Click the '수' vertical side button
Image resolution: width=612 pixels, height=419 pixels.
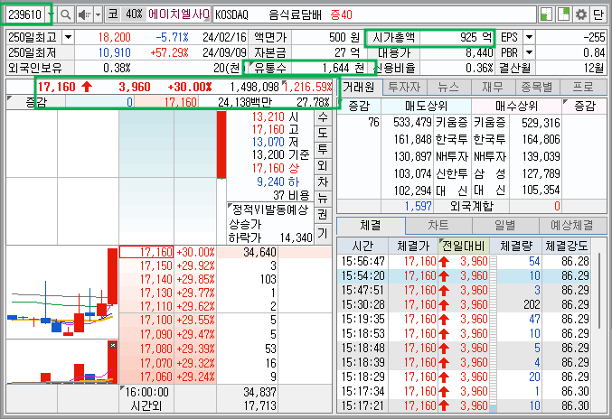(x=323, y=117)
